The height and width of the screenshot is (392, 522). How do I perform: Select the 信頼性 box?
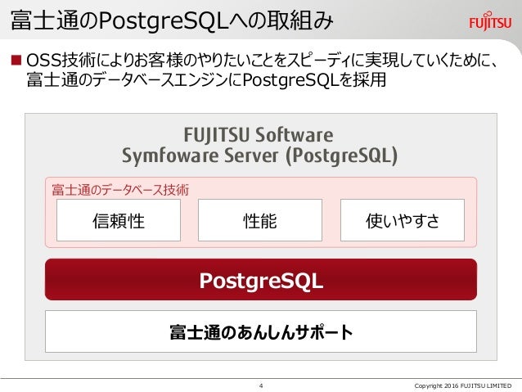pyautogui.click(x=119, y=220)
